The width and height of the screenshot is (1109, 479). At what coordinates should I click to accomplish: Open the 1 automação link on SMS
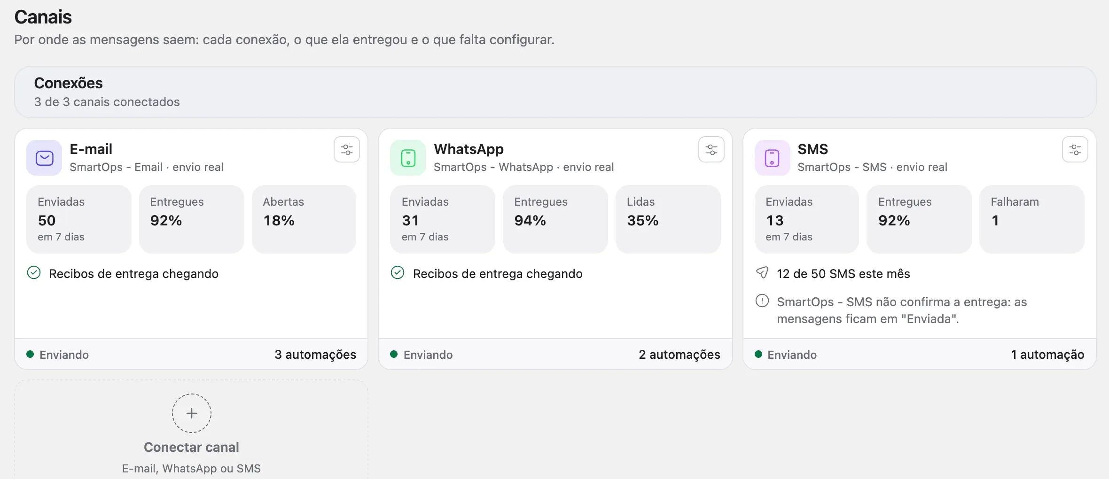click(1047, 355)
